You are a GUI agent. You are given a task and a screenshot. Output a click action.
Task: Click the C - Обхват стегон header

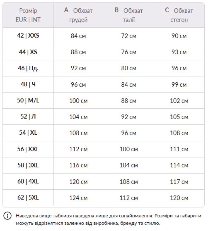pyautogui.click(x=179, y=15)
